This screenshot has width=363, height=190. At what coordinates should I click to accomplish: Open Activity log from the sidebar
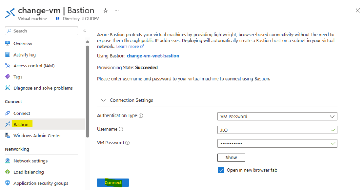tap(24, 55)
